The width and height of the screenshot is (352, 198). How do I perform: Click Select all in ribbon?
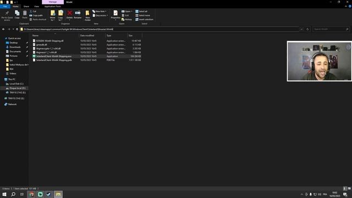(x=141, y=11)
